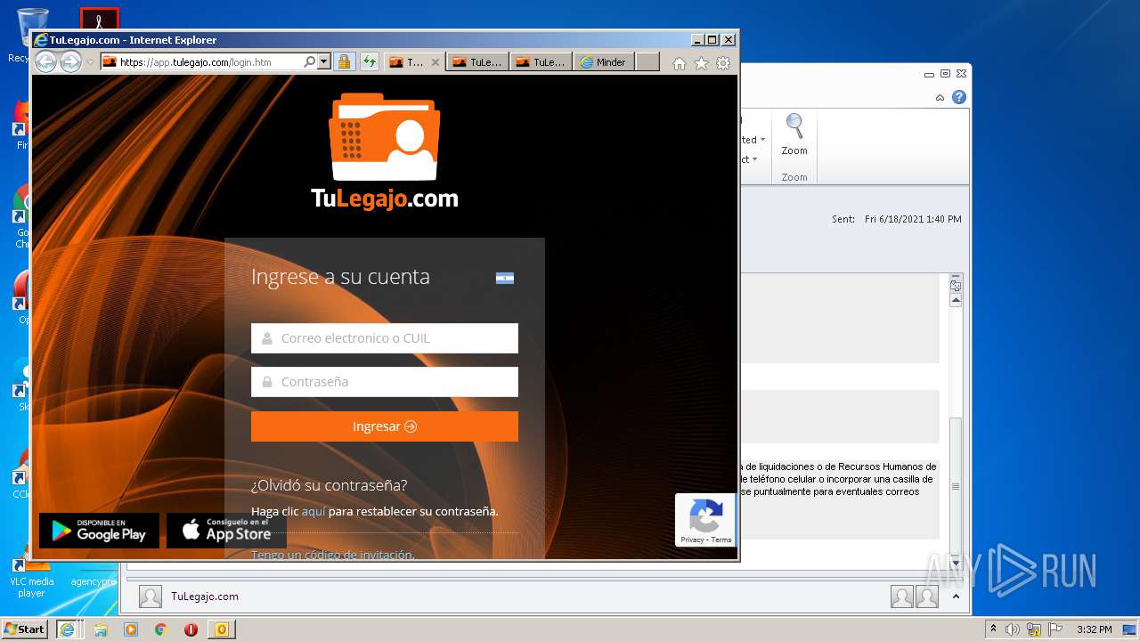Click the security lock icon in address bar
The width and height of the screenshot is (1140, 641).
344,62
